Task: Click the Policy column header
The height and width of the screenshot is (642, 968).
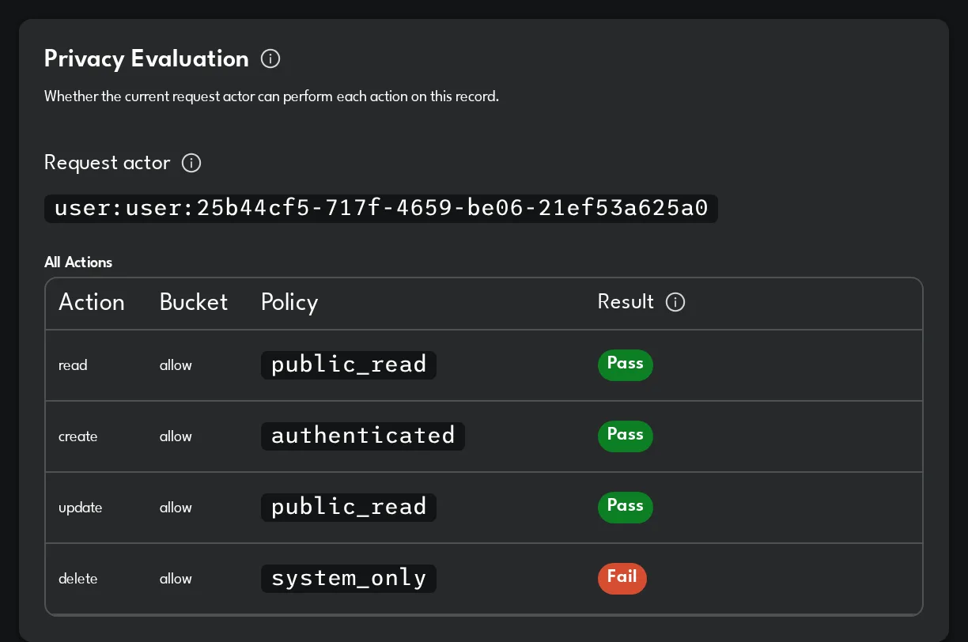Action: pyautogui.click(x=289, y=303)
